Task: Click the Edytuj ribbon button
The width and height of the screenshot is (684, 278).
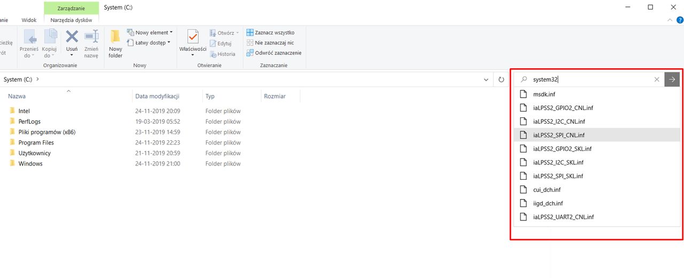Action: click(x=220, y=43)
